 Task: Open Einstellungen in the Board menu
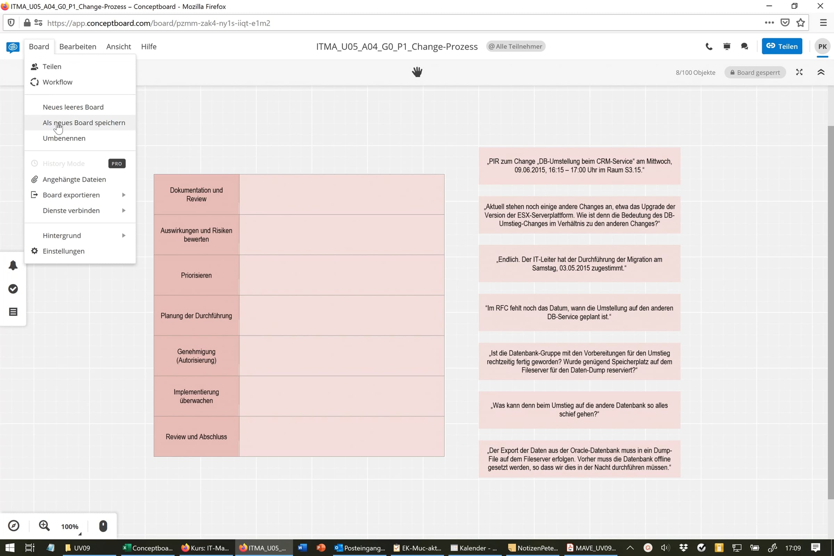pyautogui.click(x=80, y=251)
